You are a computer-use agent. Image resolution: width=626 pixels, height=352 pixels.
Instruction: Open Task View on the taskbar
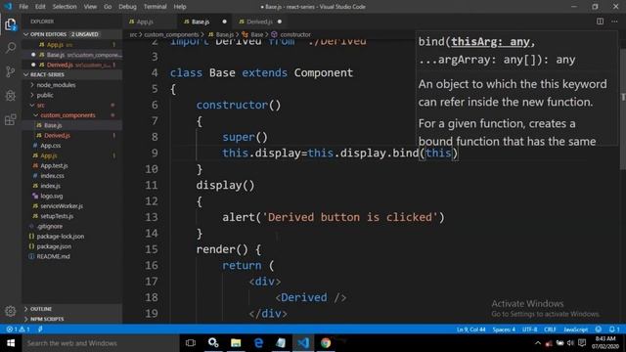click(191, 343)
